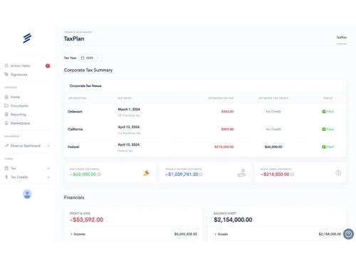Open Action Items bell icon
Screen dimensions: 356x267
click(6, 66)
